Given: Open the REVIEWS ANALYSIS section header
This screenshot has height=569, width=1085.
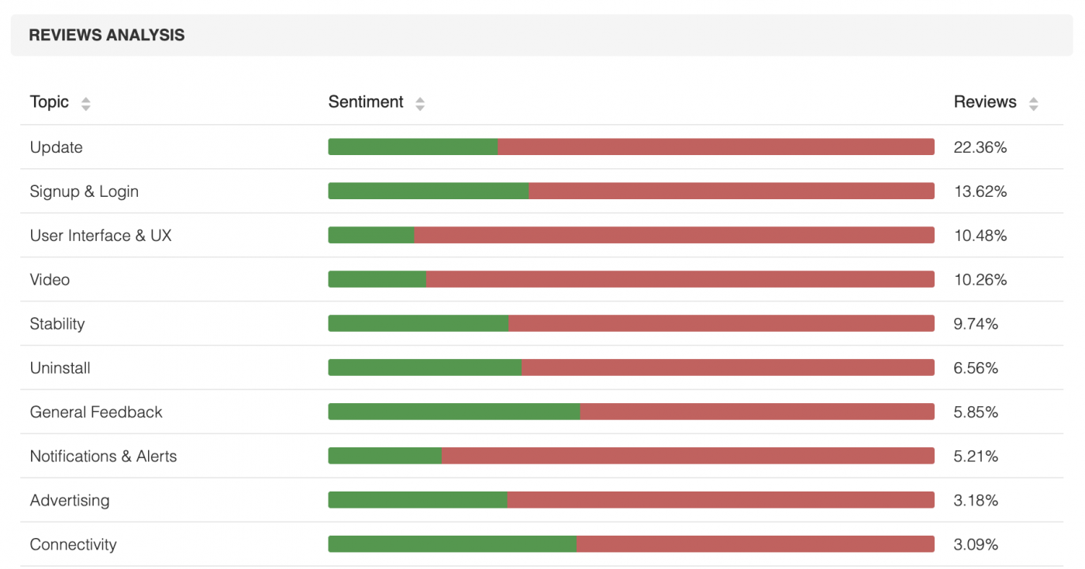Looking at the screenshot, I should (107, 35).
